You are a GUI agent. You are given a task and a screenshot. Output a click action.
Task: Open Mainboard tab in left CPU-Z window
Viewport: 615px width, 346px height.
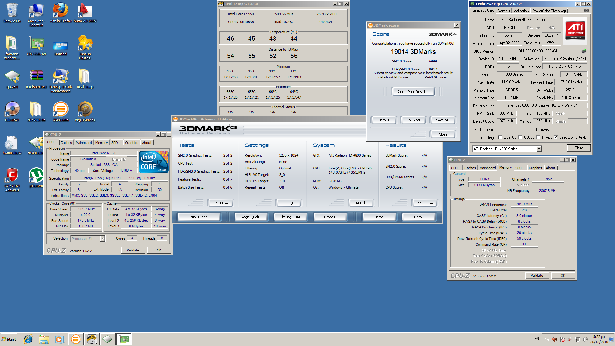[x=84, y=143]
